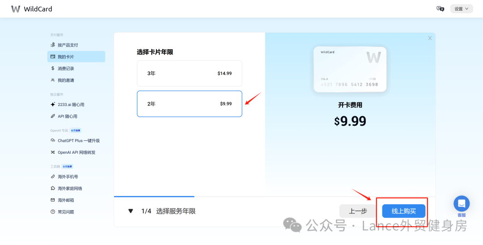Choose the 2年 $9.99 card option
Viewport: 483px width, 245px height.
tap(189, 104)
